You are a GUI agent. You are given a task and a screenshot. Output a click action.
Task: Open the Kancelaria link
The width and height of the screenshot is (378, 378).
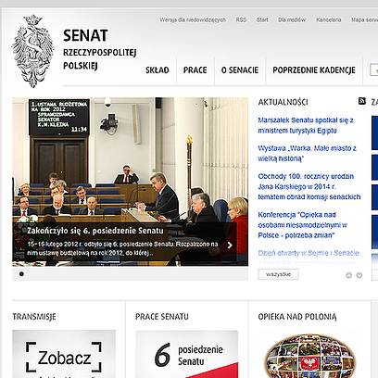point(329,19)
